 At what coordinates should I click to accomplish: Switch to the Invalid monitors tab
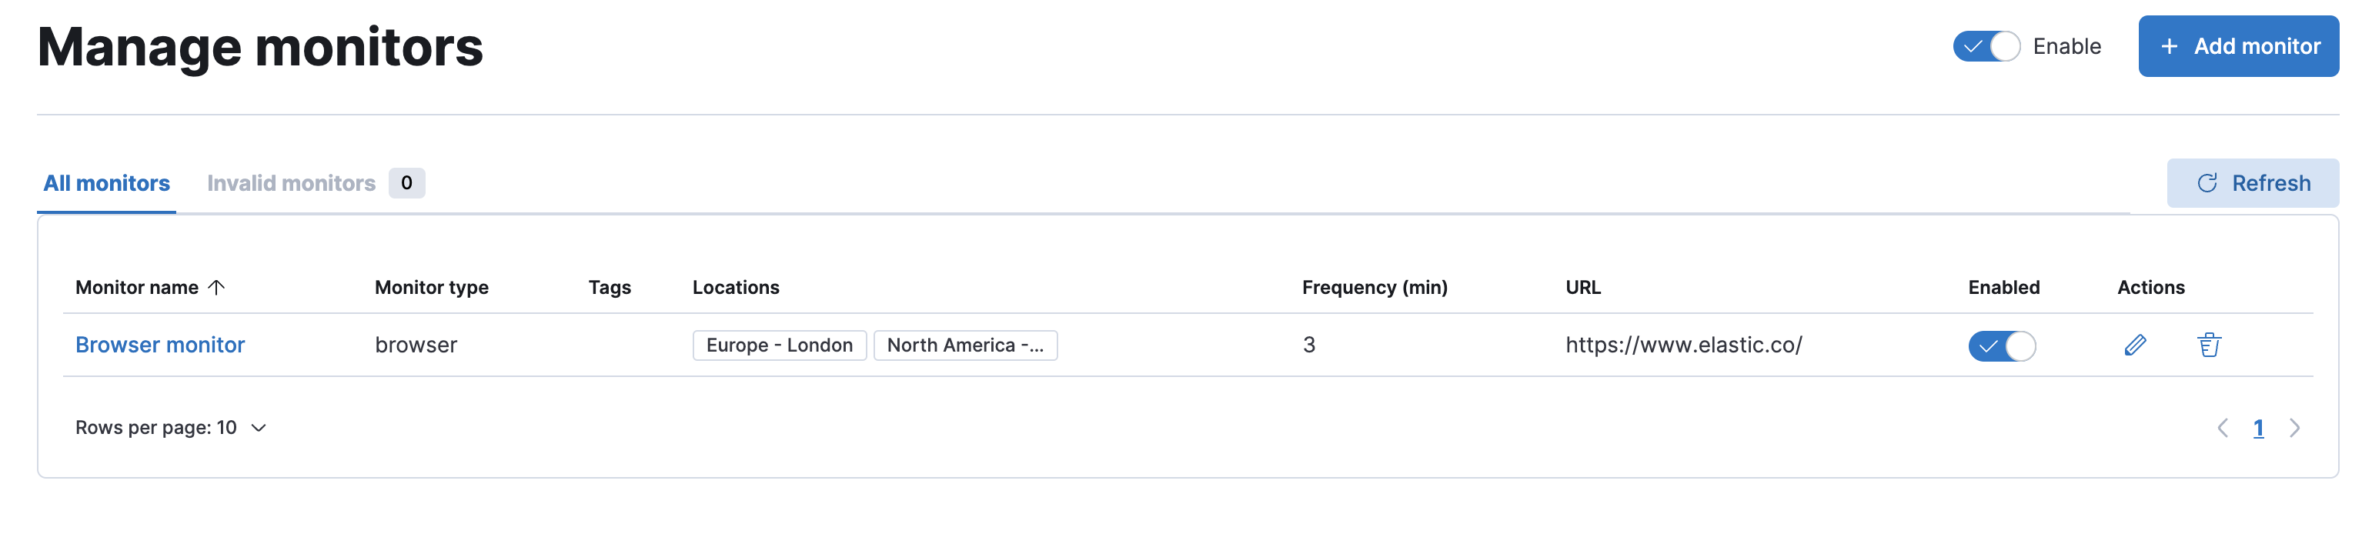(x=292, y=182)
